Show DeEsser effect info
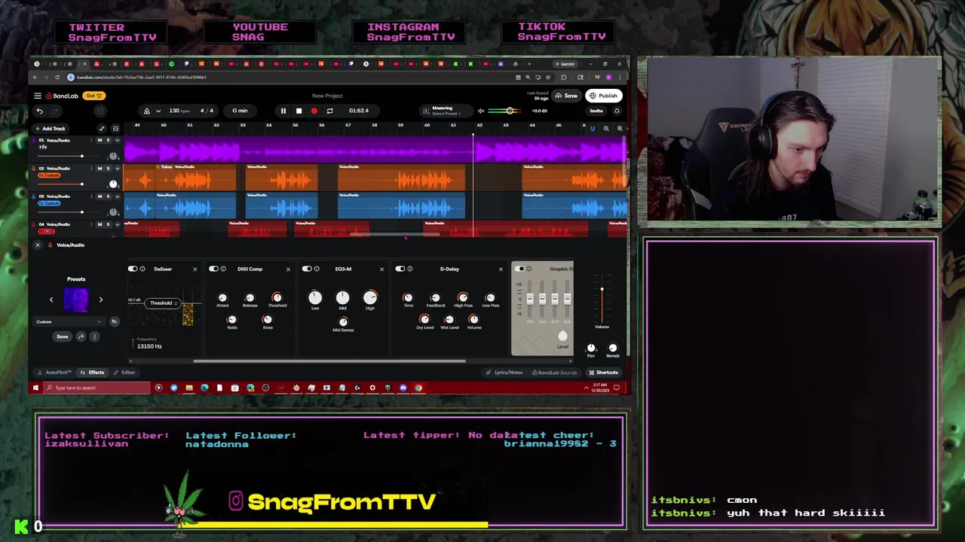 (142, 269)
